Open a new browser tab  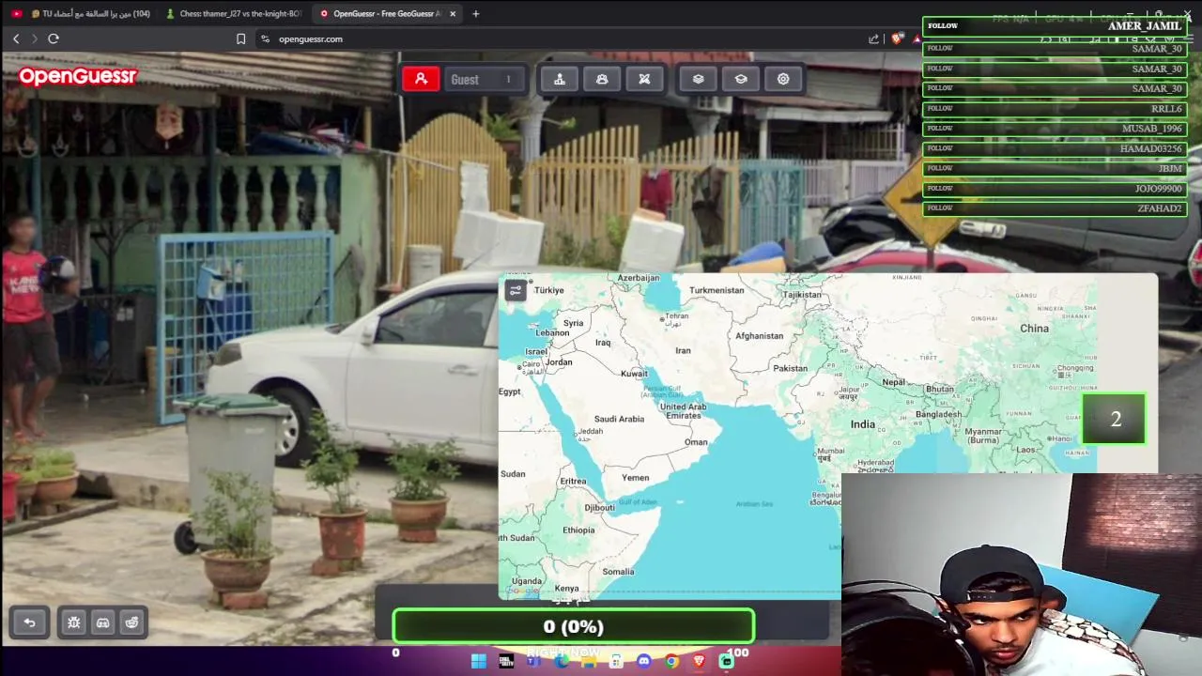coord(475,13)
